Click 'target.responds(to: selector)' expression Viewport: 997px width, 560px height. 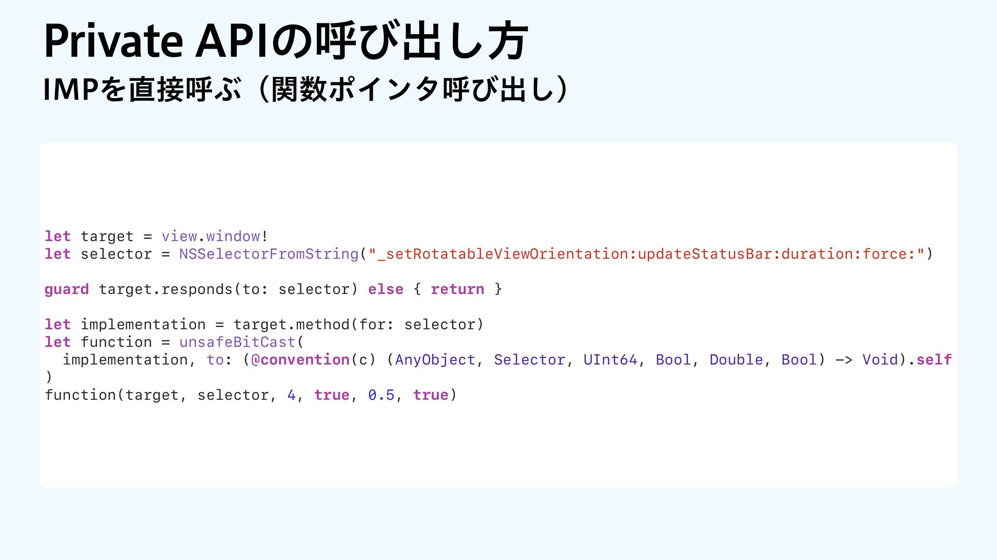coord(228,289)
